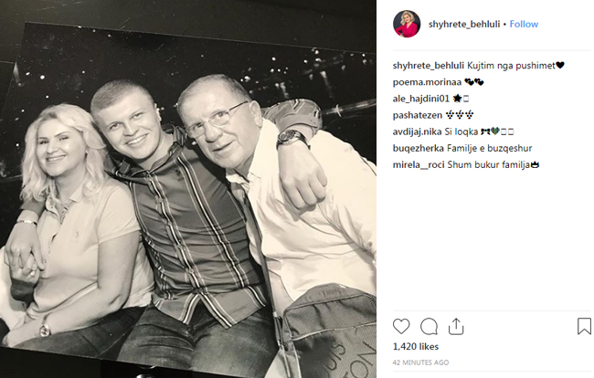The width and height of the screenshot is (594, 378).
Task: Open comments via the speech bubble icon
Action: [429, 327]
